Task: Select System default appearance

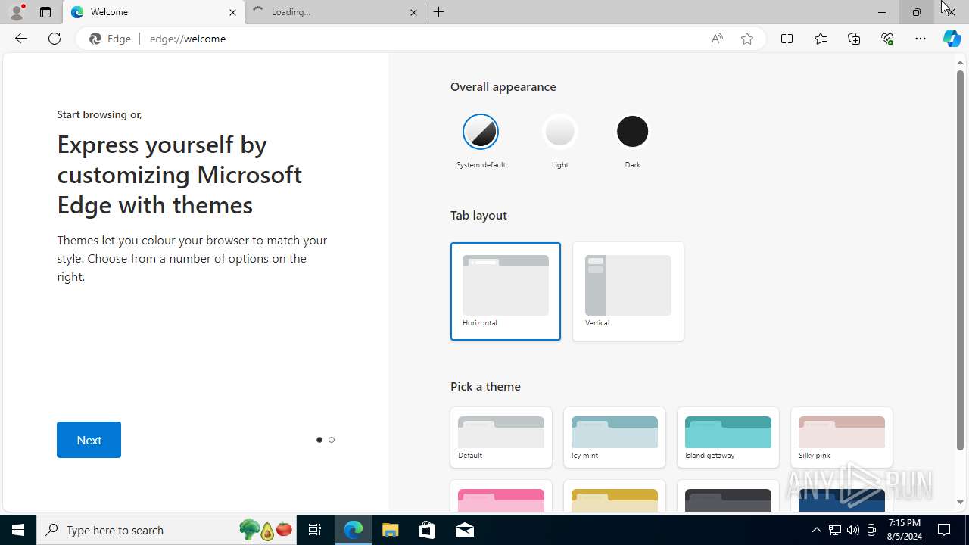Action: [x=481, y=141]
